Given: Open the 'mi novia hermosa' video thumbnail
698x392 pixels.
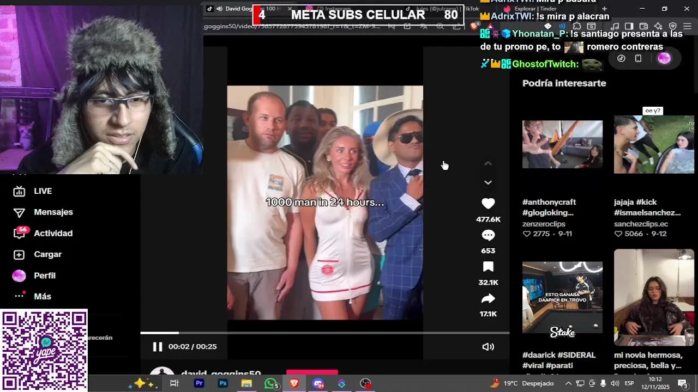Looking at the screenshot, I should pos(654,297).
